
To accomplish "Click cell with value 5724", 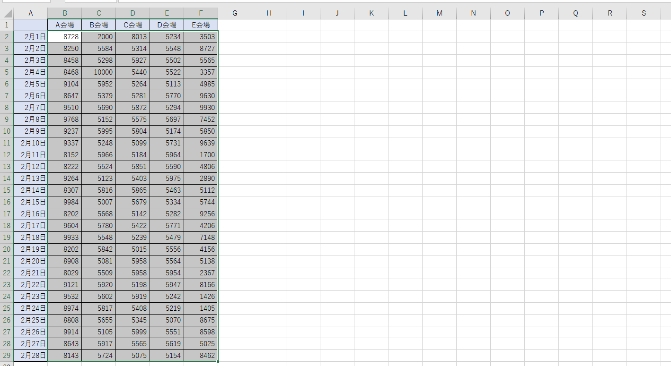I will (x=99, y=356).
